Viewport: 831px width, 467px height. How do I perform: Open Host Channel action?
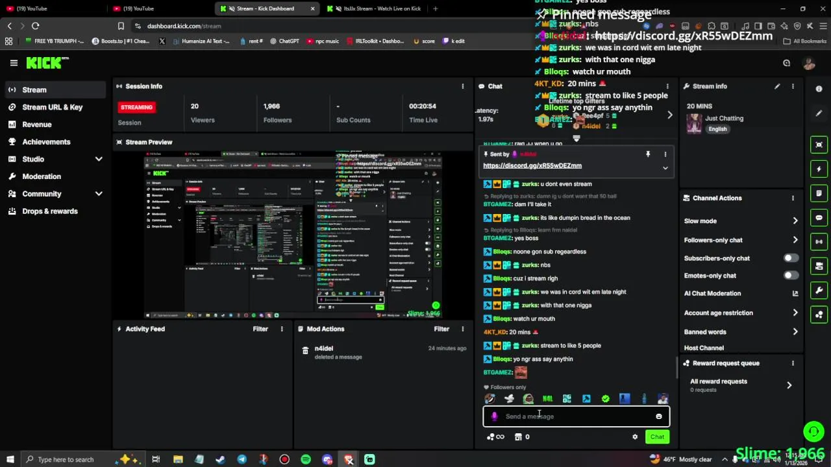coord(704,348)
